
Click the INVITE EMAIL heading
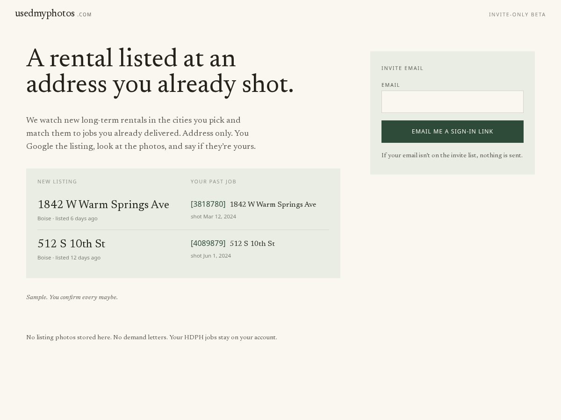click(402, 68)
